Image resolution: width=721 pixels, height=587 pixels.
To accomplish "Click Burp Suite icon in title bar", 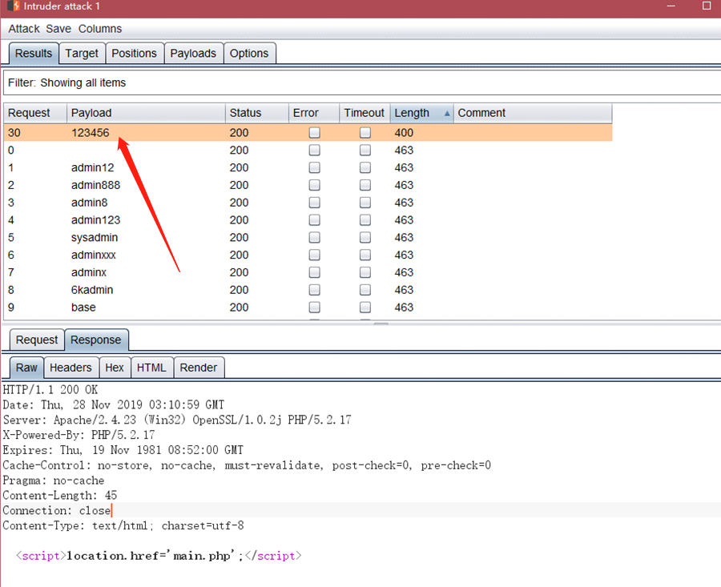I will (14, 6).
